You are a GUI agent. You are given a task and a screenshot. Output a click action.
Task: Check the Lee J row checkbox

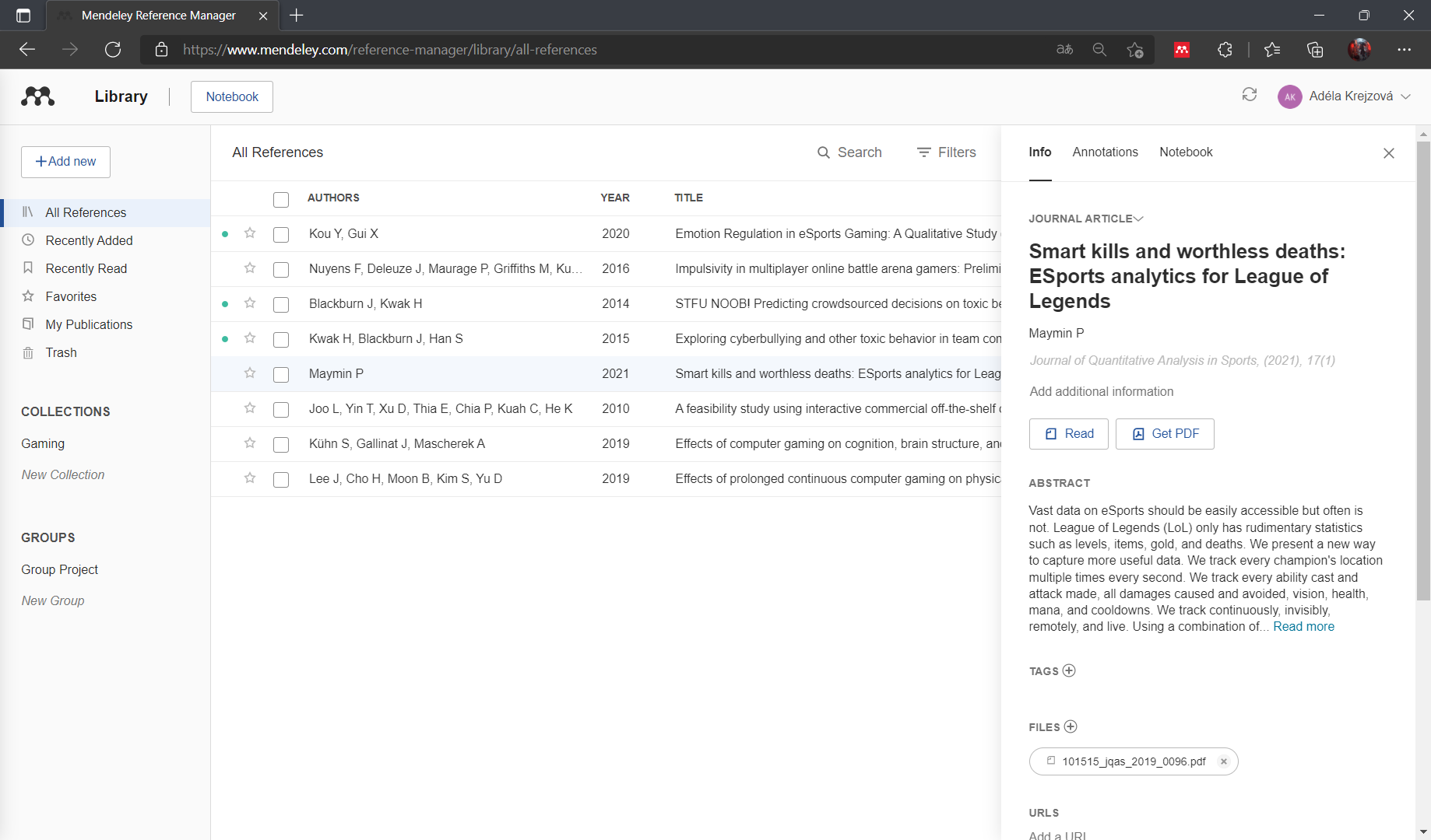(x=281, y=479)
